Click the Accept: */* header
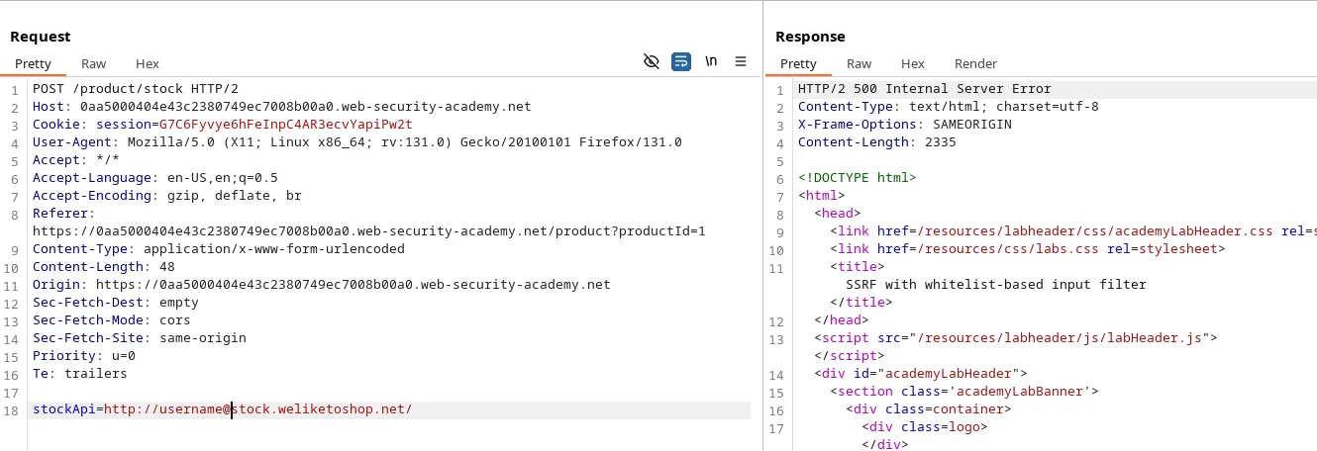1317x451 pixels. (76, 160)
